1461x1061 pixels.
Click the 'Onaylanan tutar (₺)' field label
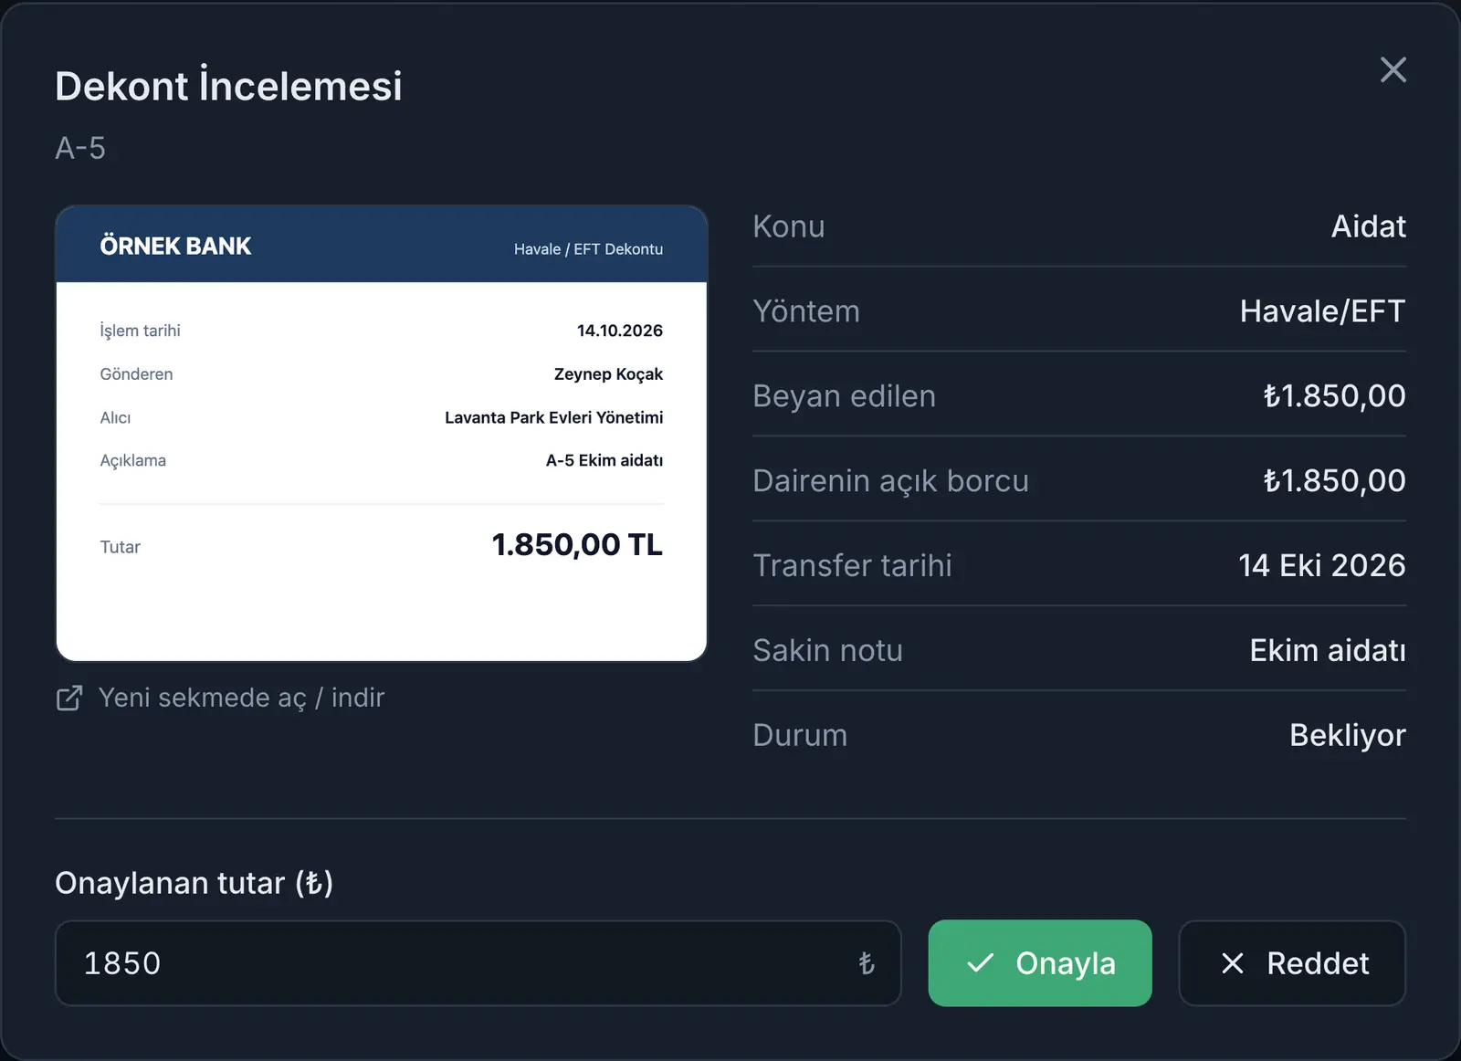click(x=194, y=883)
